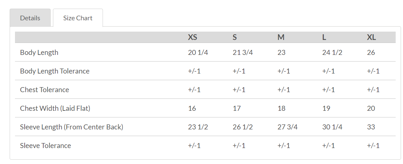Select the Size Chart tab

click(78, 18)
